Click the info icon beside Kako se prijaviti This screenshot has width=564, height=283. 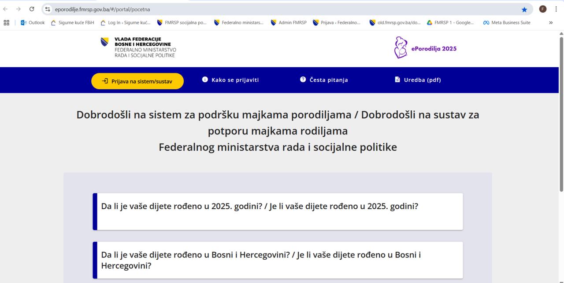[x=205, y=80]
